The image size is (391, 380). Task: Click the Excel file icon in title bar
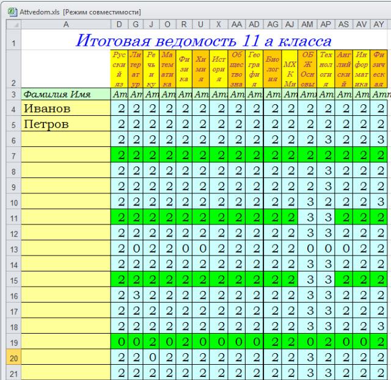(13, 12)
